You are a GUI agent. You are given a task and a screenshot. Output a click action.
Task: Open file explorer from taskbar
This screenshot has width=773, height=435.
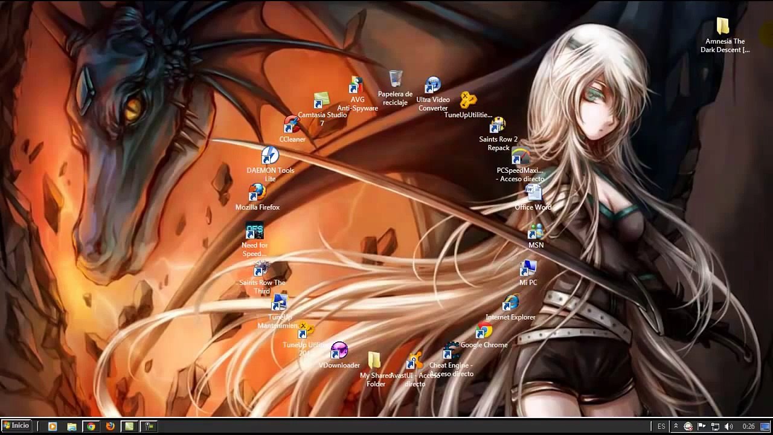click(72, 427)
